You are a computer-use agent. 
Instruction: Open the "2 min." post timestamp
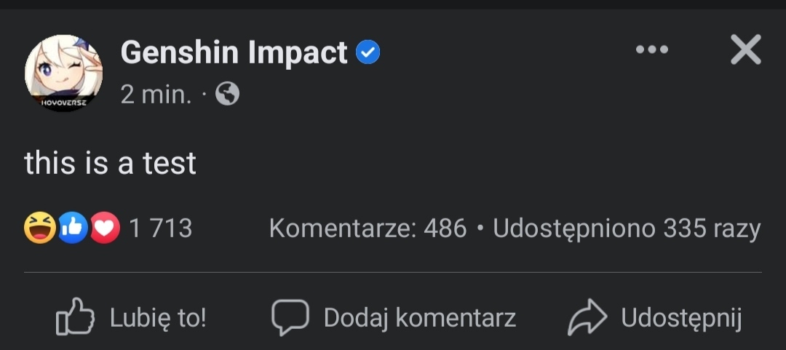[156, 94]
